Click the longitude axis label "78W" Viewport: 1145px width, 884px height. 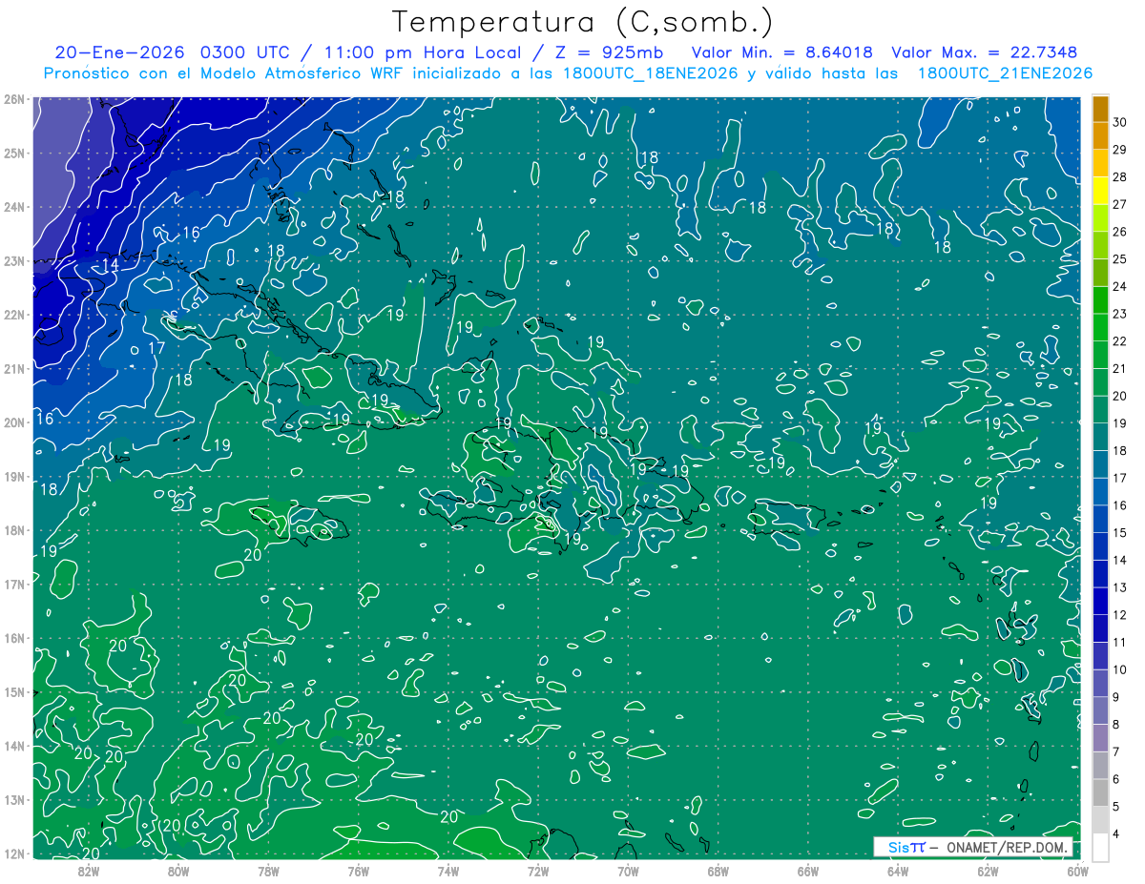coord(268,871)
